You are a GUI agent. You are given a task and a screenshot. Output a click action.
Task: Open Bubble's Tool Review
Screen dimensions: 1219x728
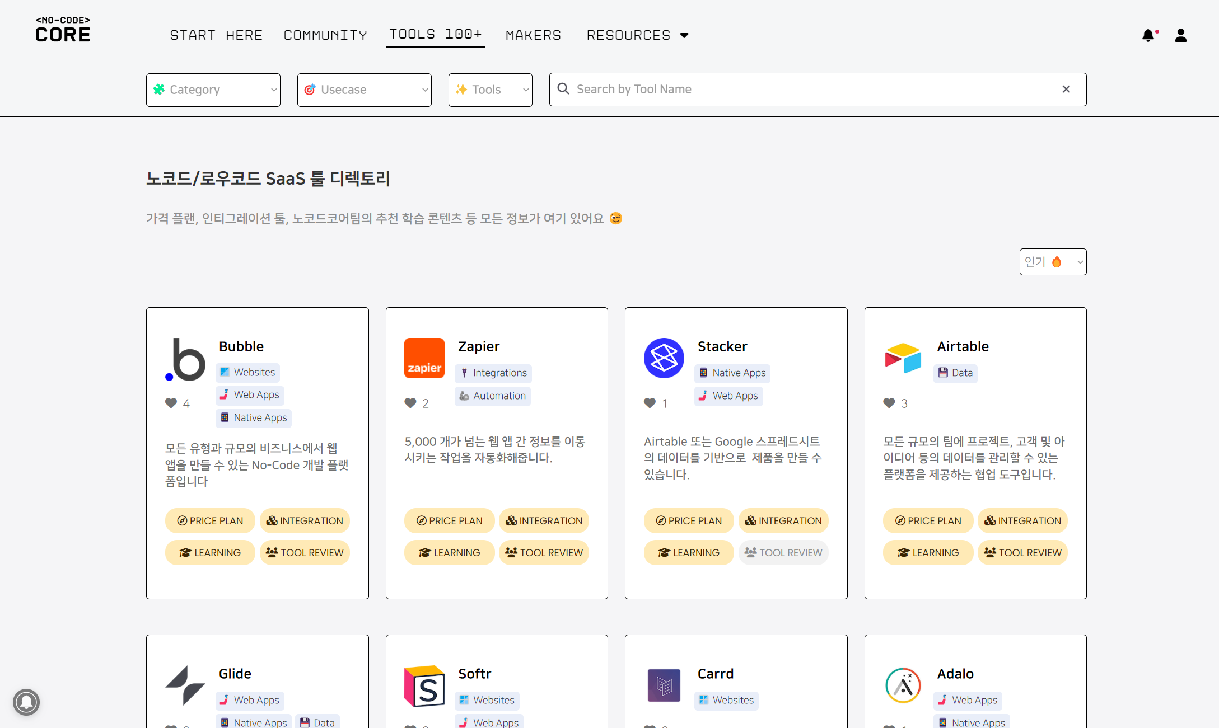305,552
